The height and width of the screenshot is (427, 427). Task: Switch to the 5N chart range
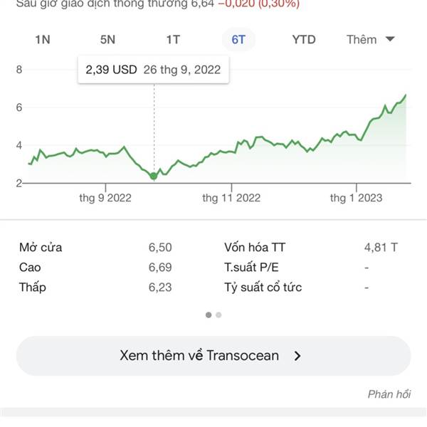(x=107, y=40)
